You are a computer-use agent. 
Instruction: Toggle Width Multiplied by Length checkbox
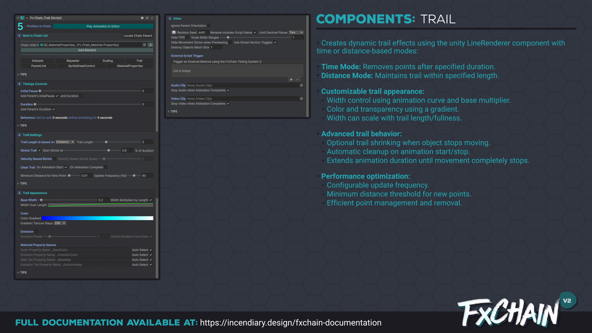151,200
